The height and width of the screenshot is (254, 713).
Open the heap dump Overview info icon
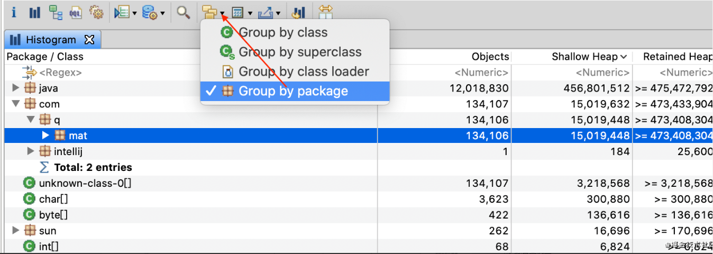pos(14,12)
